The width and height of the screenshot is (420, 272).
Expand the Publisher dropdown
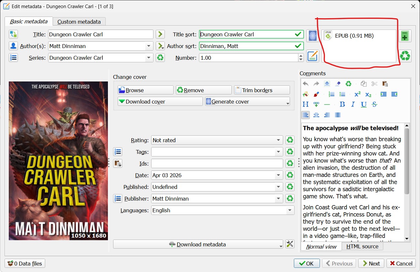279,199
